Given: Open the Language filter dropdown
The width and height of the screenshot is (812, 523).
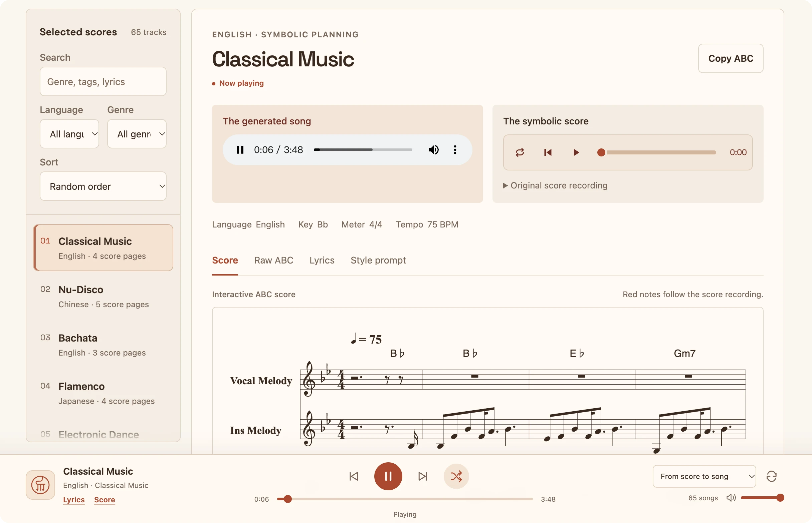Looking at the screenshot, I should 69,134.
